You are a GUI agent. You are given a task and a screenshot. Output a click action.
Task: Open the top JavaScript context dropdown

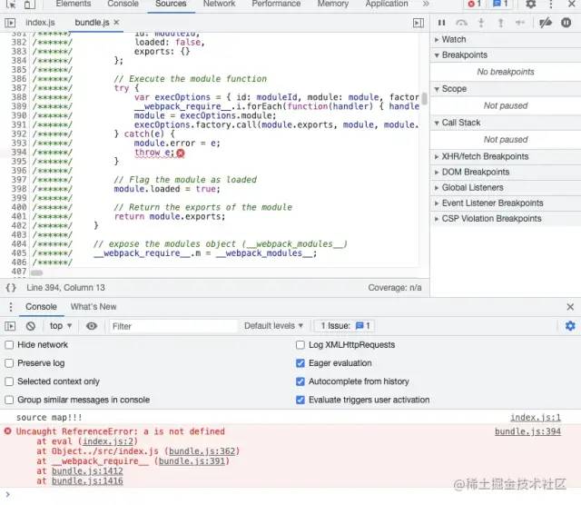(61, 326)
